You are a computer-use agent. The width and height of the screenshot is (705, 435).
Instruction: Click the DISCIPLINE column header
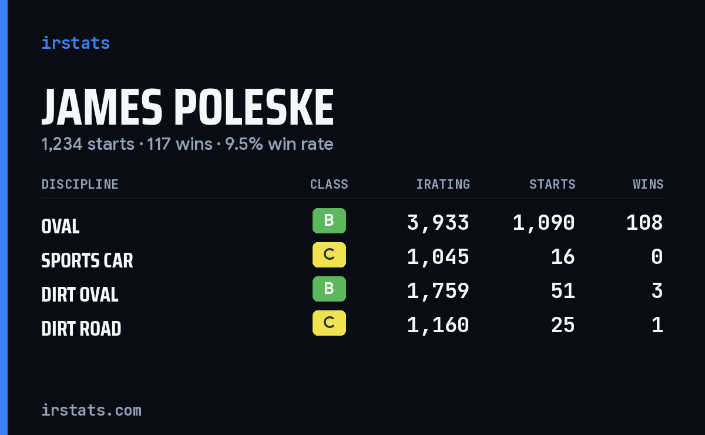[80, 185]
